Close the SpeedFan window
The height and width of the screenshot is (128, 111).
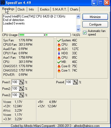click(107, 3)
